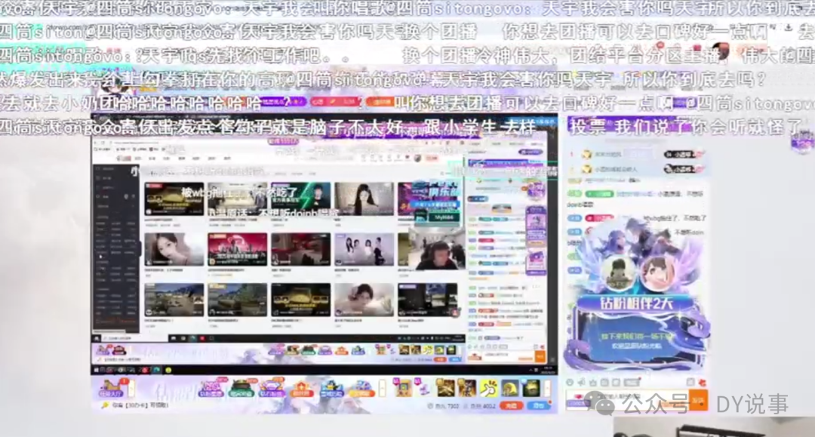Open the left avatar in the 钻粉相伴 popup
815x437 pixels.
tap(618, 271)
